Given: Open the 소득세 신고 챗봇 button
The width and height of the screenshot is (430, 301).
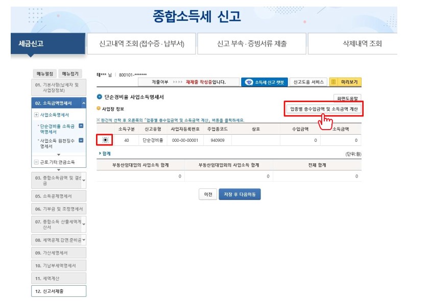Looking at the screenshot, I should (265, 82).
